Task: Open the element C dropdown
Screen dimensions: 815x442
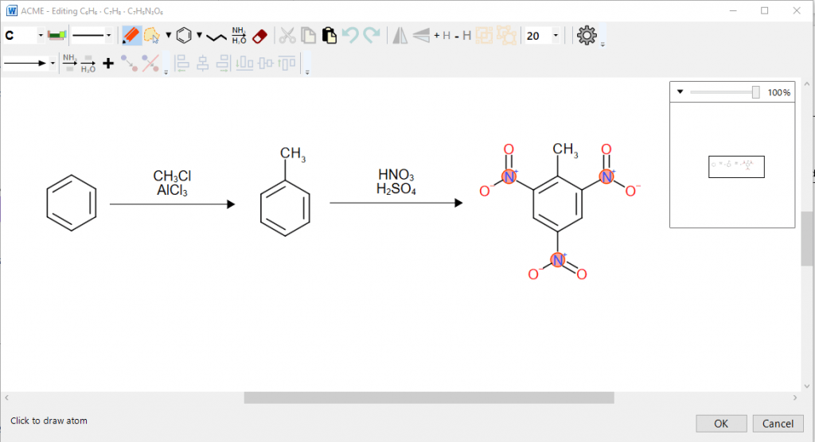Action: [x=41, y=36]
